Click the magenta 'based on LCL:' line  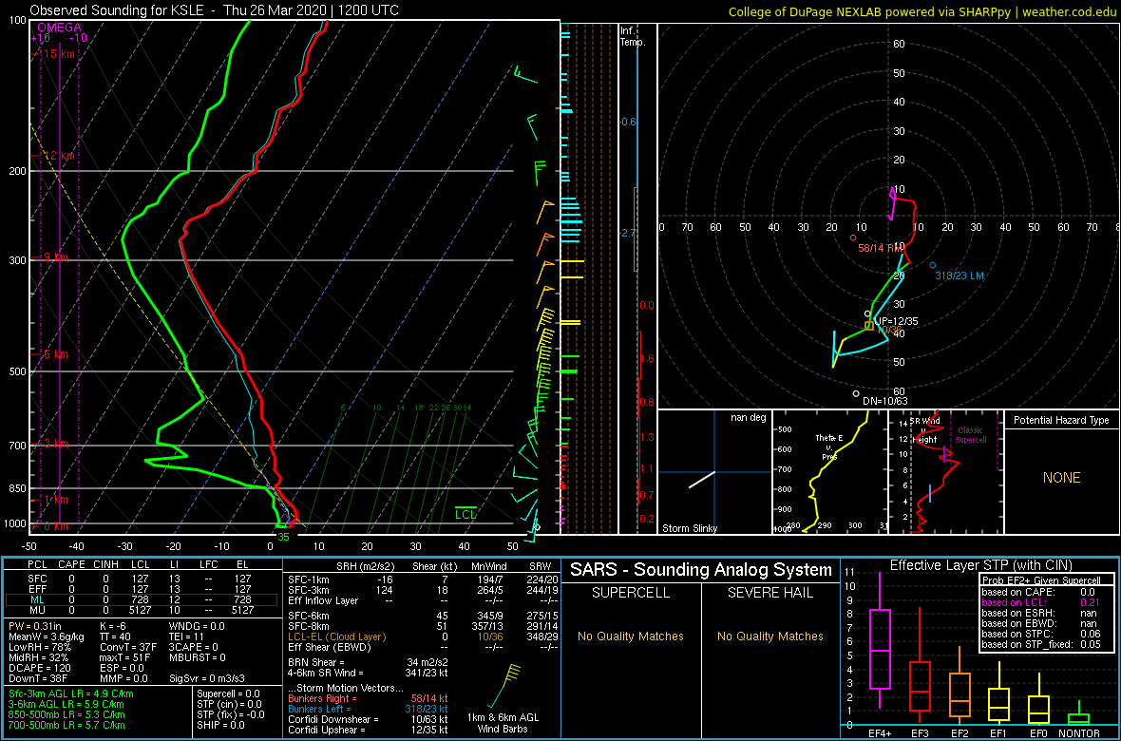point(1041,603)
